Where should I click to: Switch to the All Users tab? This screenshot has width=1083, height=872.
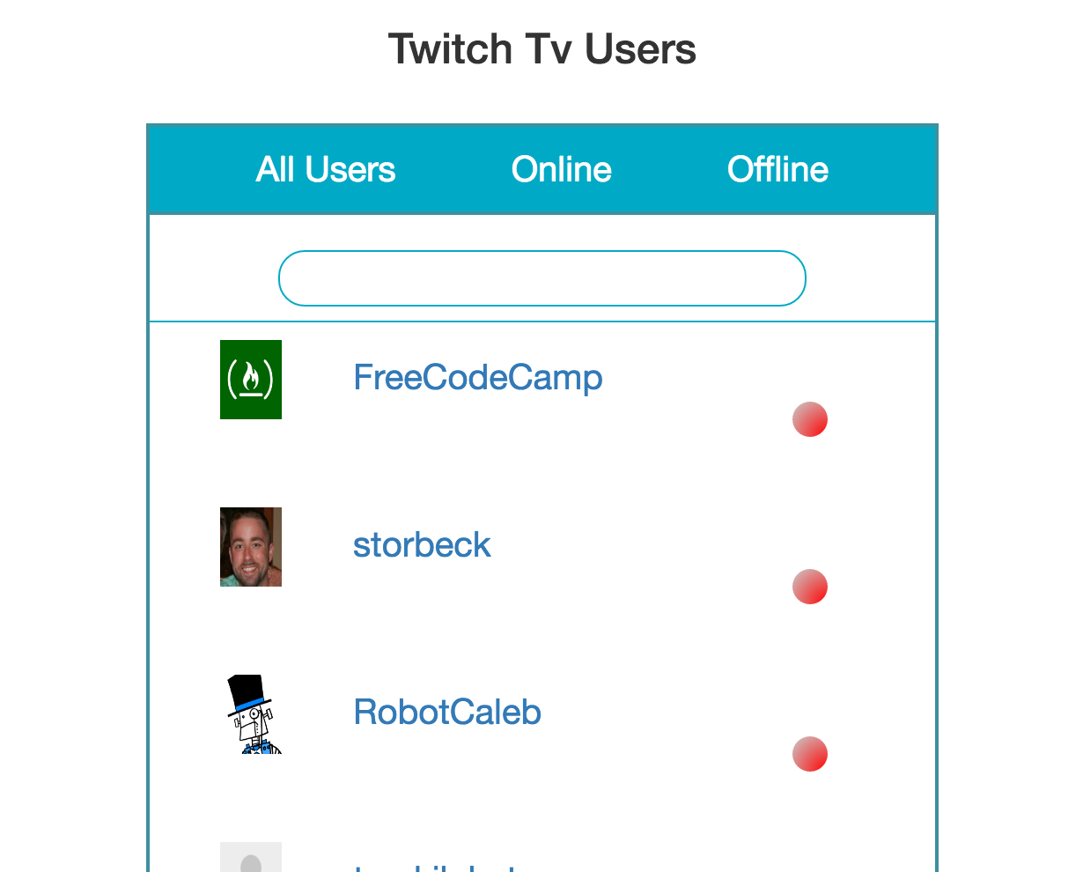[x=326, y=169]
